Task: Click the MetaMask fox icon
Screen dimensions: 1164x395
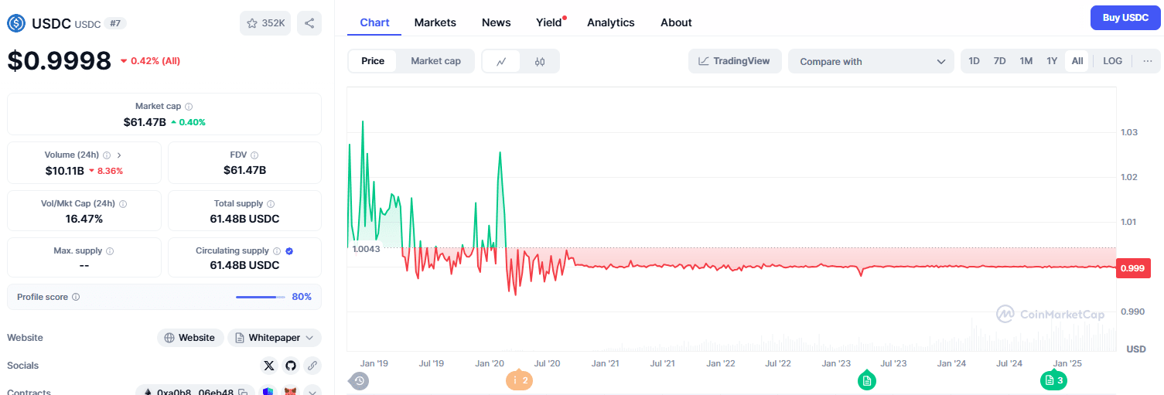Action: click(291, 391)
